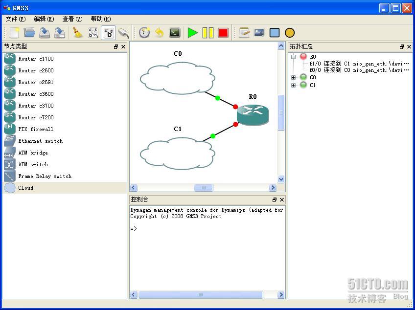This screenshot has height=310, width=415.
Task: Open the 文件(F) menu
Action: pyautogui.click(x=16, y=19)
